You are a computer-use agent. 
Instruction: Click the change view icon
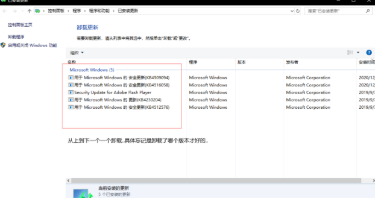[350, 53]
